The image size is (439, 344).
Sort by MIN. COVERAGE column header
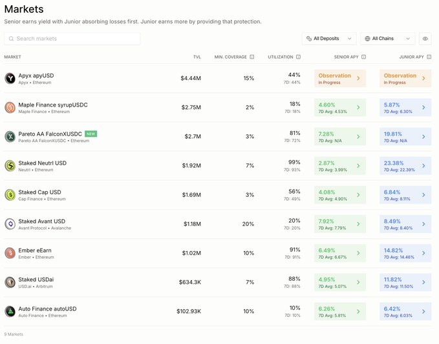coord(231,57)
